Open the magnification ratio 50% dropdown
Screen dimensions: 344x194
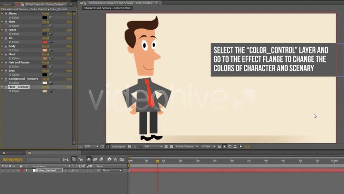[91, 146]
